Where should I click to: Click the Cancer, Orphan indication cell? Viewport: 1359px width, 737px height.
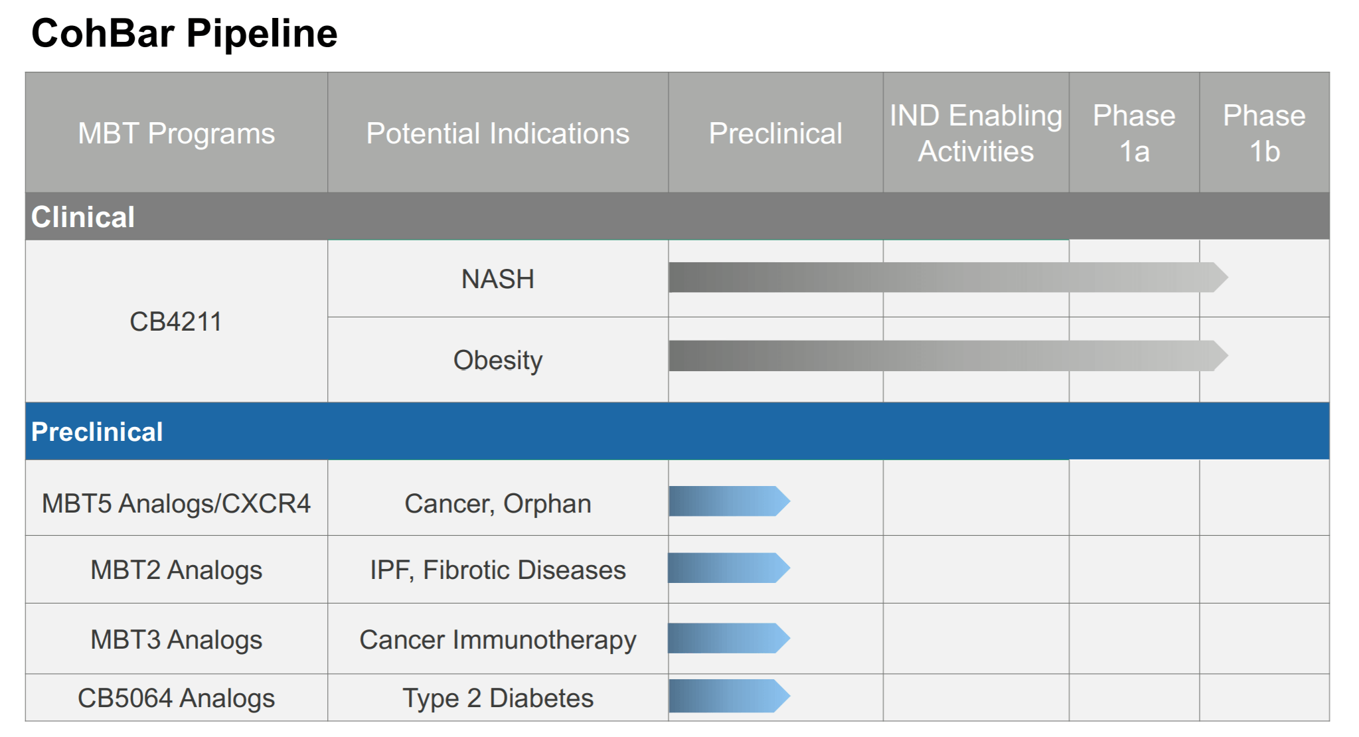click(498, 503)
